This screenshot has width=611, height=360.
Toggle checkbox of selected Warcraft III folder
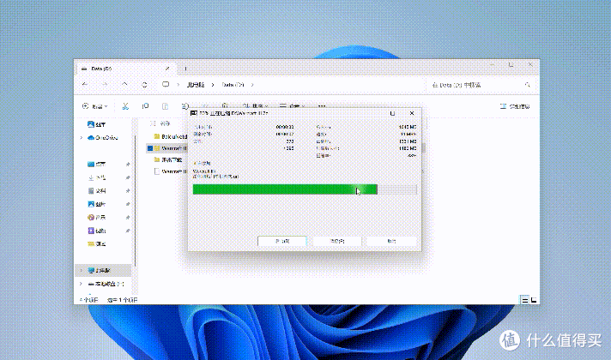click(150, 148)
